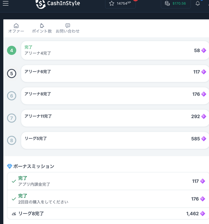Viewport: 209px width, 224px height.
Task: Click the step 5 circle
Action: pyautogui.click(x=11, y=74)
